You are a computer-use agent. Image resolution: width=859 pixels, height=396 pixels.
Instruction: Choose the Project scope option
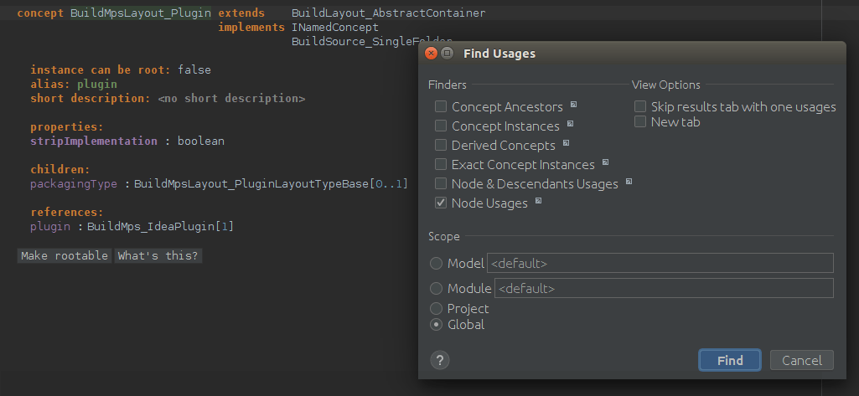[x=437, y=309]
